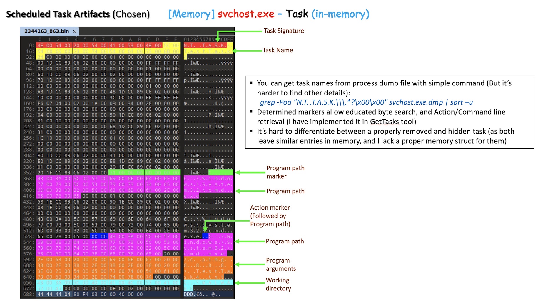Click the Task Signature annotation label
Screen dimensions: 538x301
[x=284, y=31]
